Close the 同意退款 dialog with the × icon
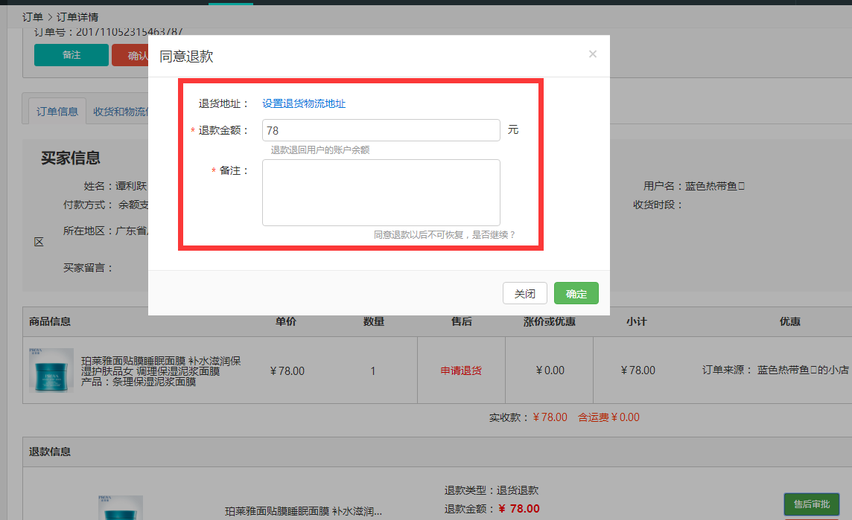852x520 pixels. coord(593,54)
